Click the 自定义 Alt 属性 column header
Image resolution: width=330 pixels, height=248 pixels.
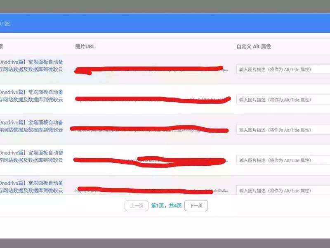click(254, 47)
